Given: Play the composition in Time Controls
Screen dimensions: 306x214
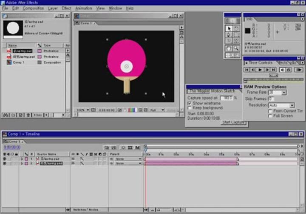Looking at the screenshot, I should (x=260, y=70).
